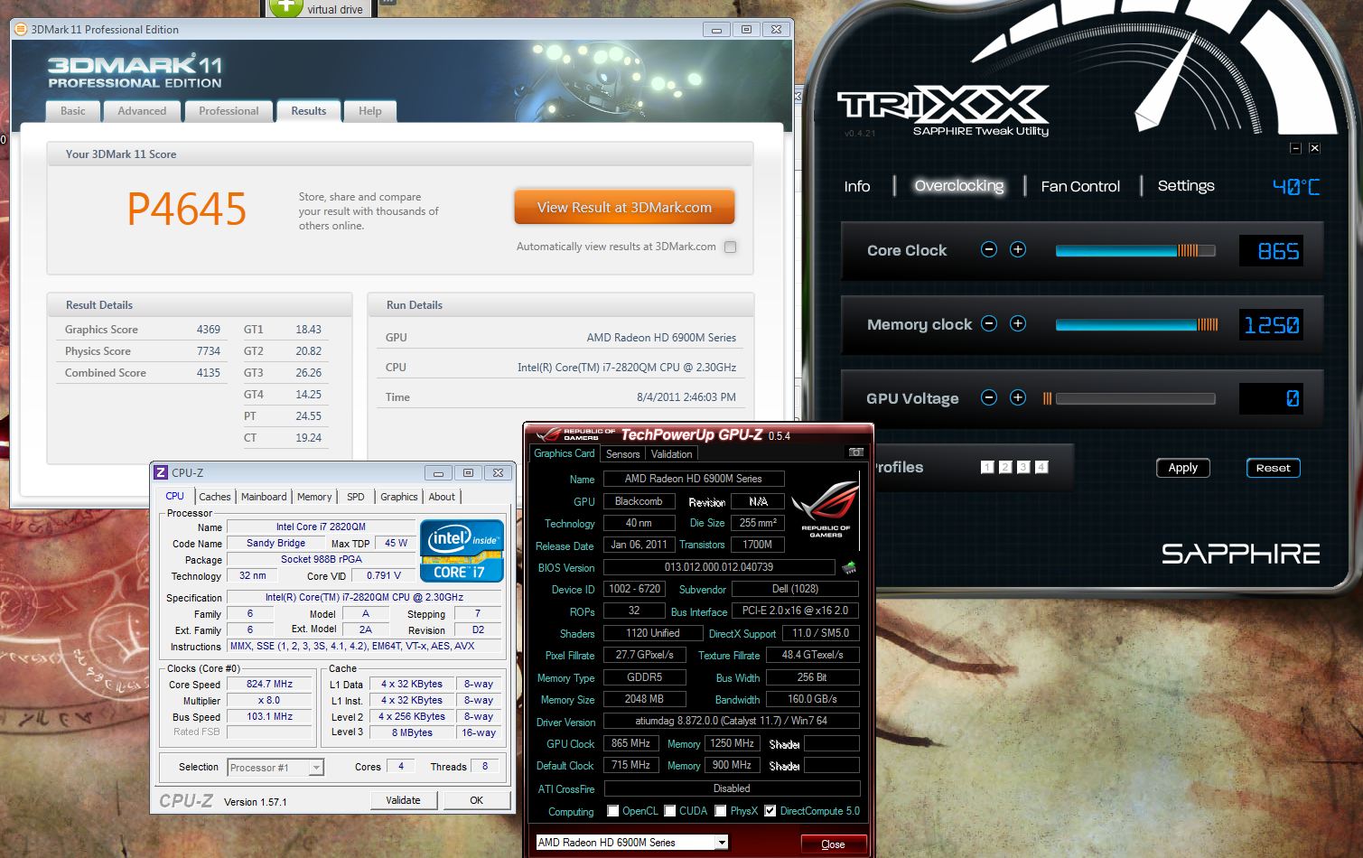The image size is (1363, 858).
Task: Open the About tab in CPU-Z
Action: 442,497
